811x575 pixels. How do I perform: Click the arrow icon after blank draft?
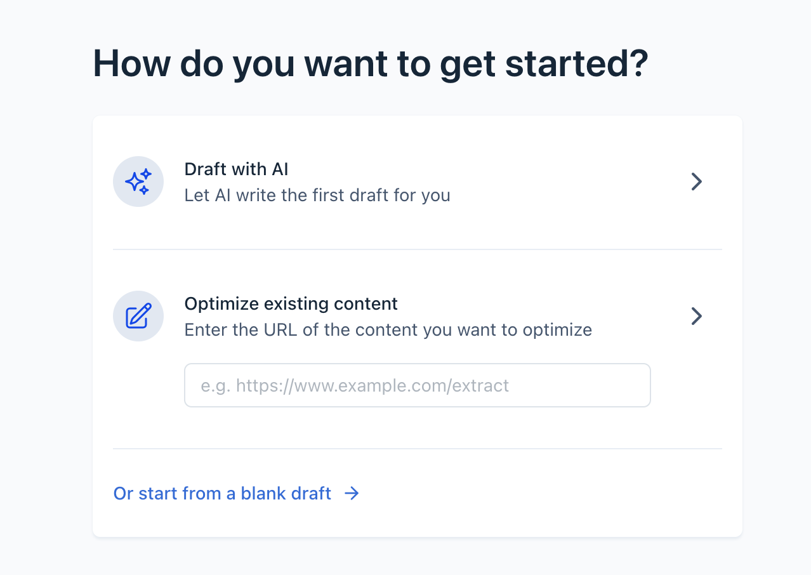point(352,493)
